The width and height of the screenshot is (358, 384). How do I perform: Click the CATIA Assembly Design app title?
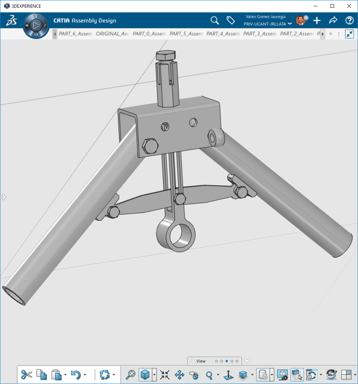85,21
